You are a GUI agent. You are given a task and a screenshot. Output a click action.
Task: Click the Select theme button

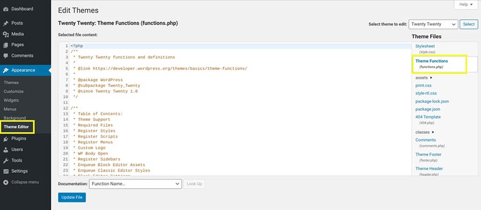coord(469,24)
